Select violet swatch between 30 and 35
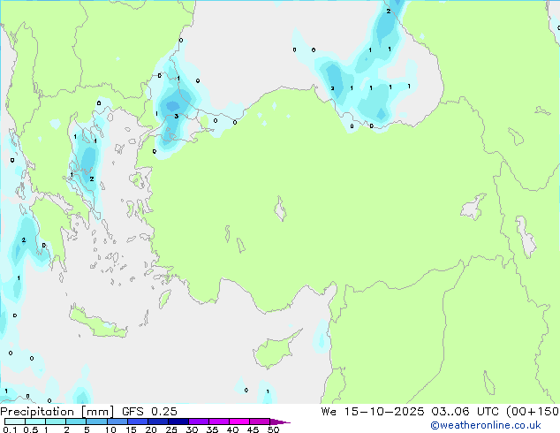Image resolution: width=560 pixels, height=433 pixels. 199,422
